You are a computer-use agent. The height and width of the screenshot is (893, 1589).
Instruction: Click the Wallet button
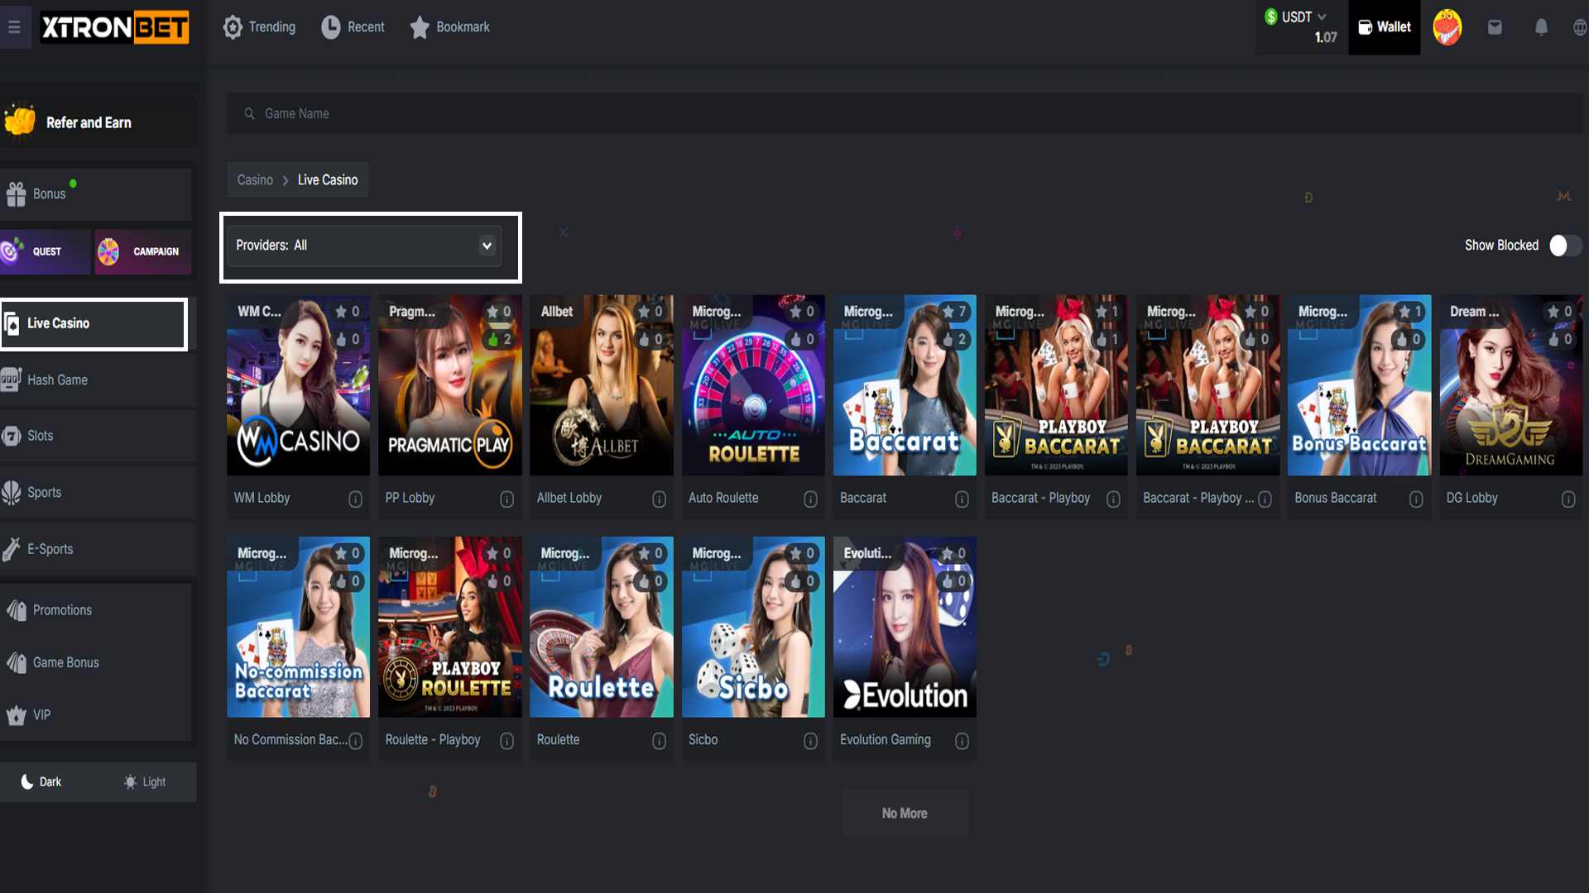(1384, 27)
